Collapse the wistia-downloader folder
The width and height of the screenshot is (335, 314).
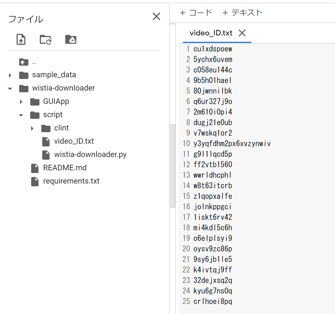[10, 89]
